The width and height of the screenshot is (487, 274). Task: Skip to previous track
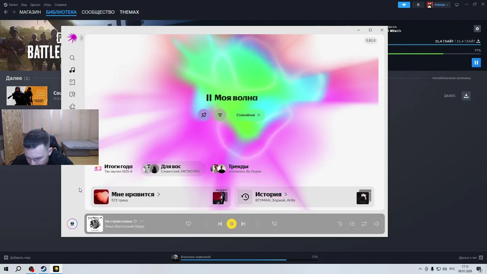pyautogui.click(x=220, y=224)
